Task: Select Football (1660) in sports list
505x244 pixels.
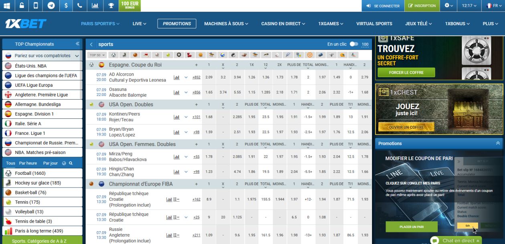Action: pyautogui.click(x=42, y=173)
